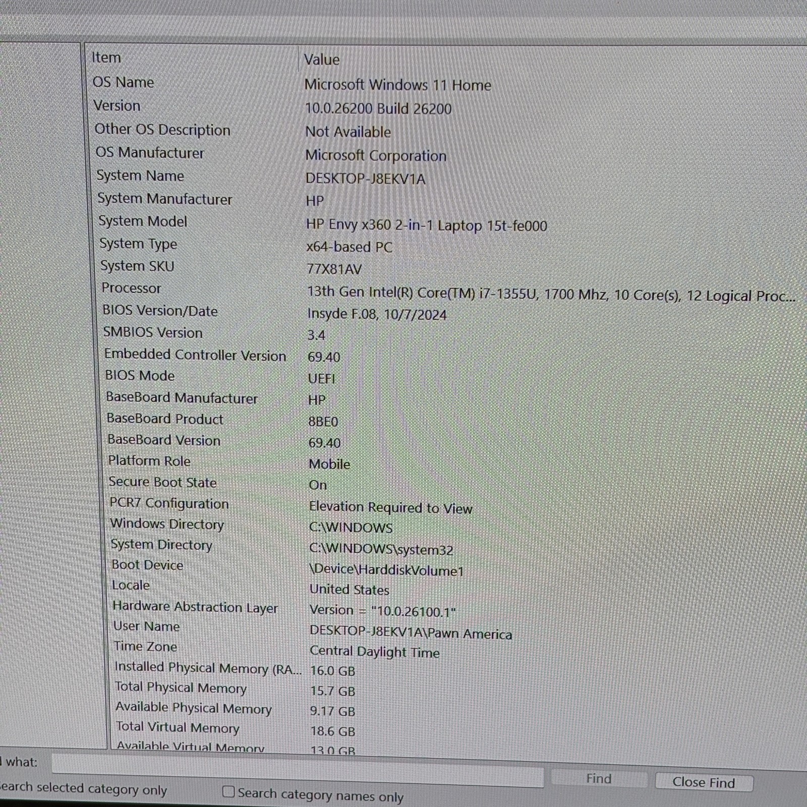Click the value C:\WINDOWS\system32
Viewport: 807px width, 807px height.
381,549
